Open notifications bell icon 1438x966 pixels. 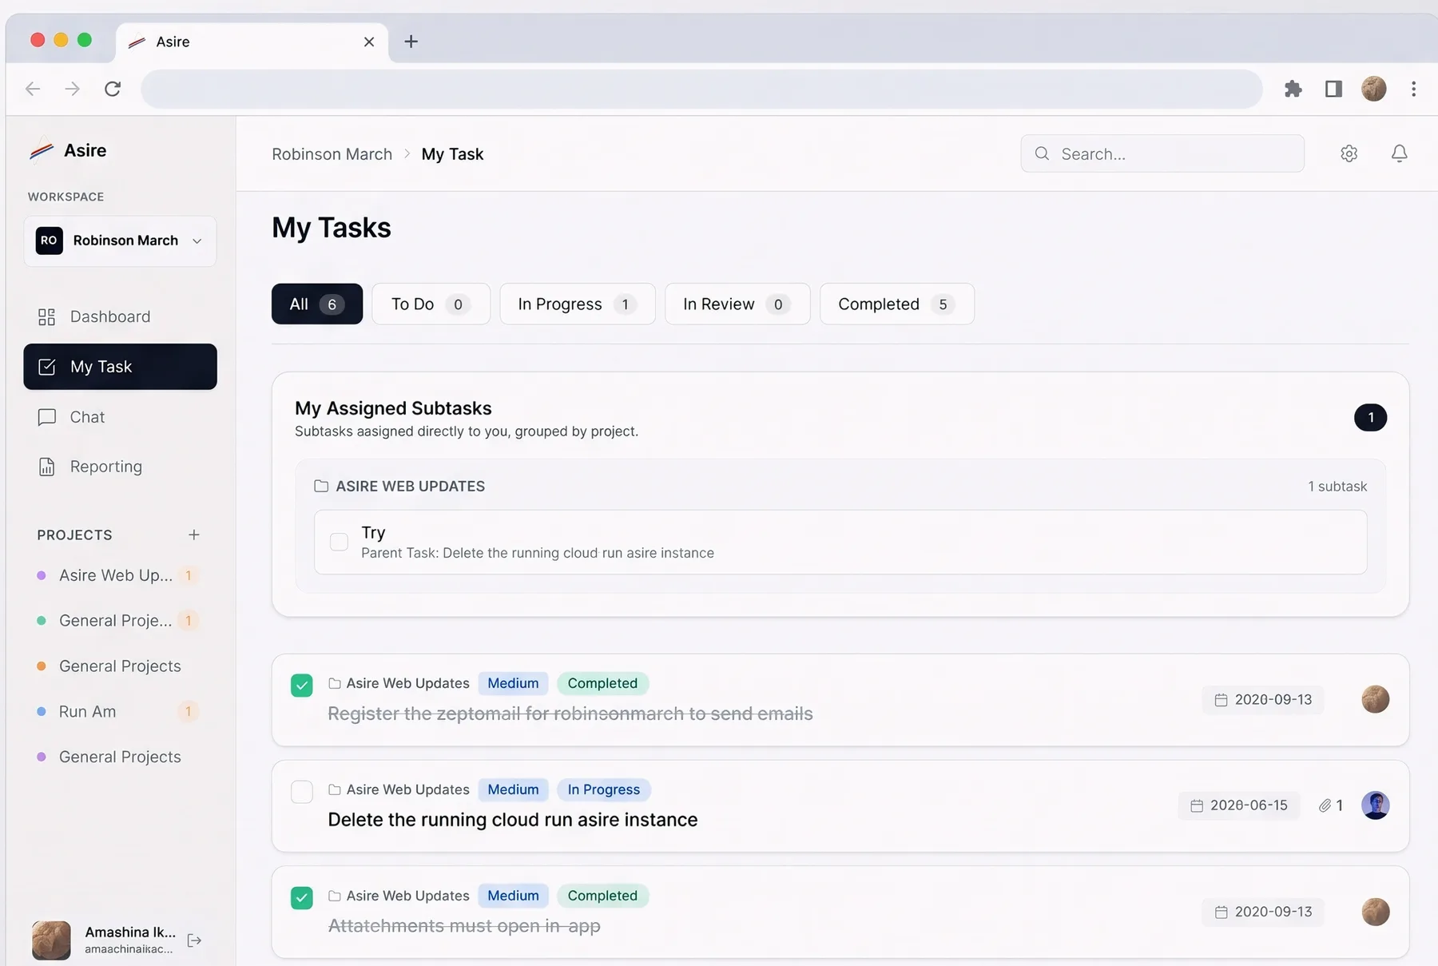[x=1399, y=153]
